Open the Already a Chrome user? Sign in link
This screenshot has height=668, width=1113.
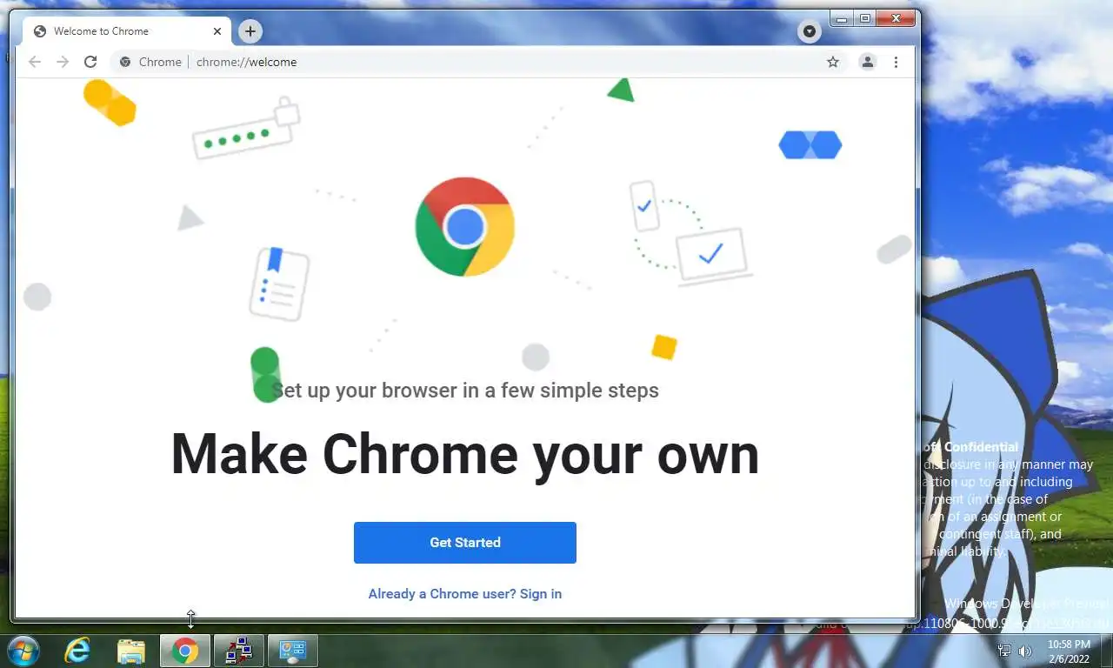pyautogui.click(x=464, y=594)
